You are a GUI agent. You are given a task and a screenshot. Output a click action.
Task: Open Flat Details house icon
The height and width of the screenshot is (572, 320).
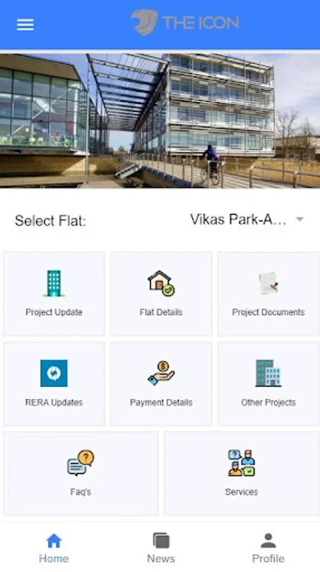(161, 283)
